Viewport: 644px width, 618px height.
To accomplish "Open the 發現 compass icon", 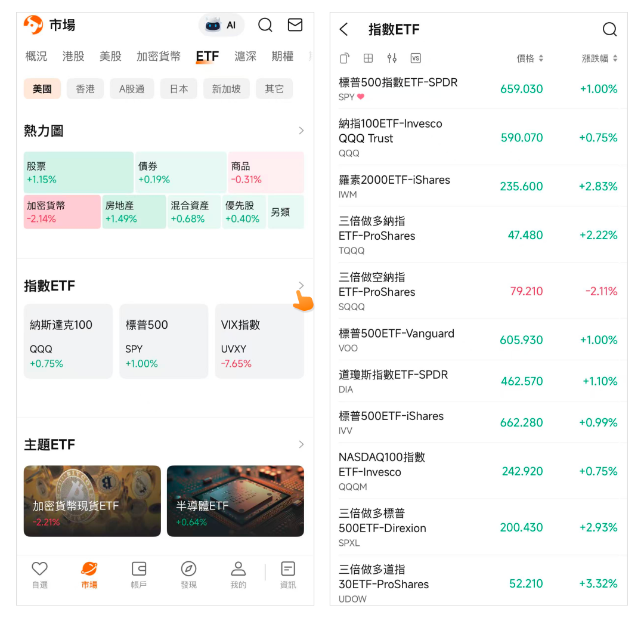I will (188, 574).
